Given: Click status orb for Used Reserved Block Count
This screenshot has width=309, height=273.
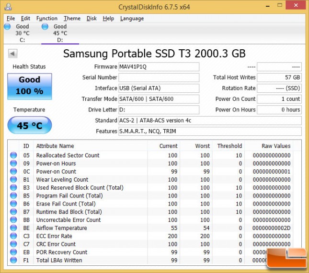Looking at the screenshot, I should (x=13, y=187).
